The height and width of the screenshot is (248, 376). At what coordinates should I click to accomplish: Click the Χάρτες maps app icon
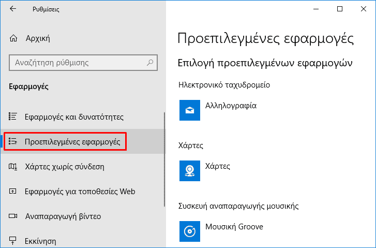click(190, 171)
